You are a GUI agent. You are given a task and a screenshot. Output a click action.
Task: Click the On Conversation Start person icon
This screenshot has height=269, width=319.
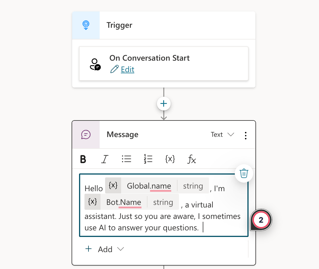(x=95, y=64)
